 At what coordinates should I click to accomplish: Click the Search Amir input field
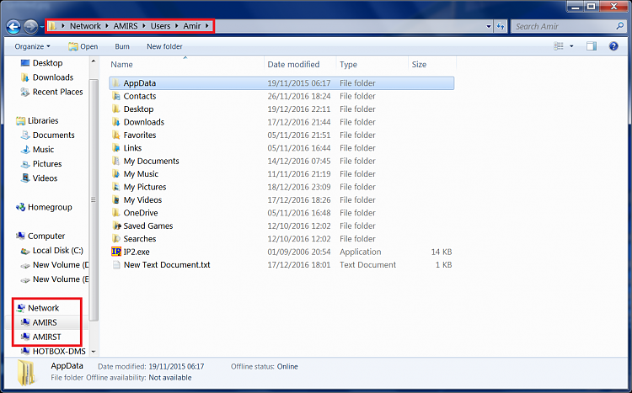[564, 27]
